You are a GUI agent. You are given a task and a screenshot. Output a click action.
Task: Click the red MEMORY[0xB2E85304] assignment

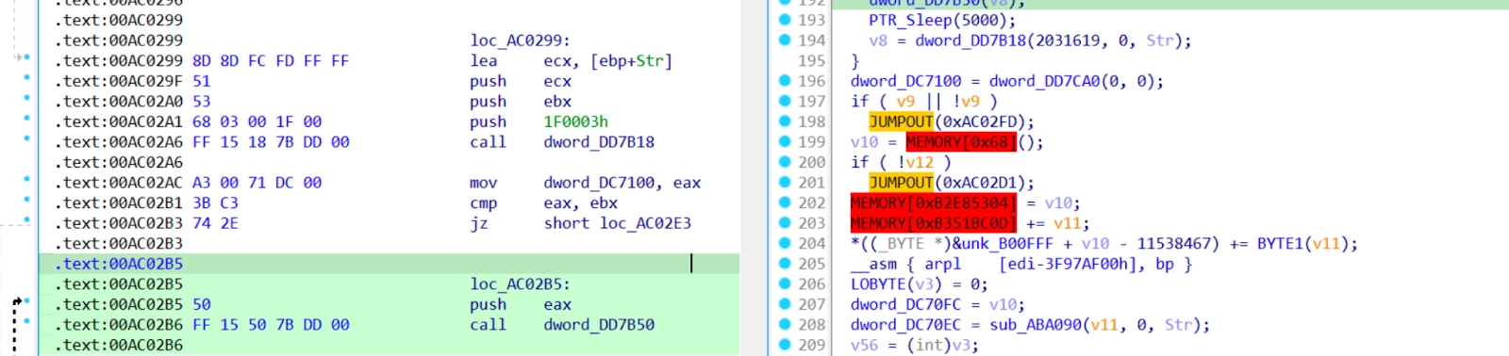pyautogui.click(x=934, y=203)
